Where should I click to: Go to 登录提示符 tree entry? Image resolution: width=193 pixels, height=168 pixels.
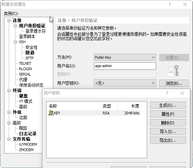(35, 31)
